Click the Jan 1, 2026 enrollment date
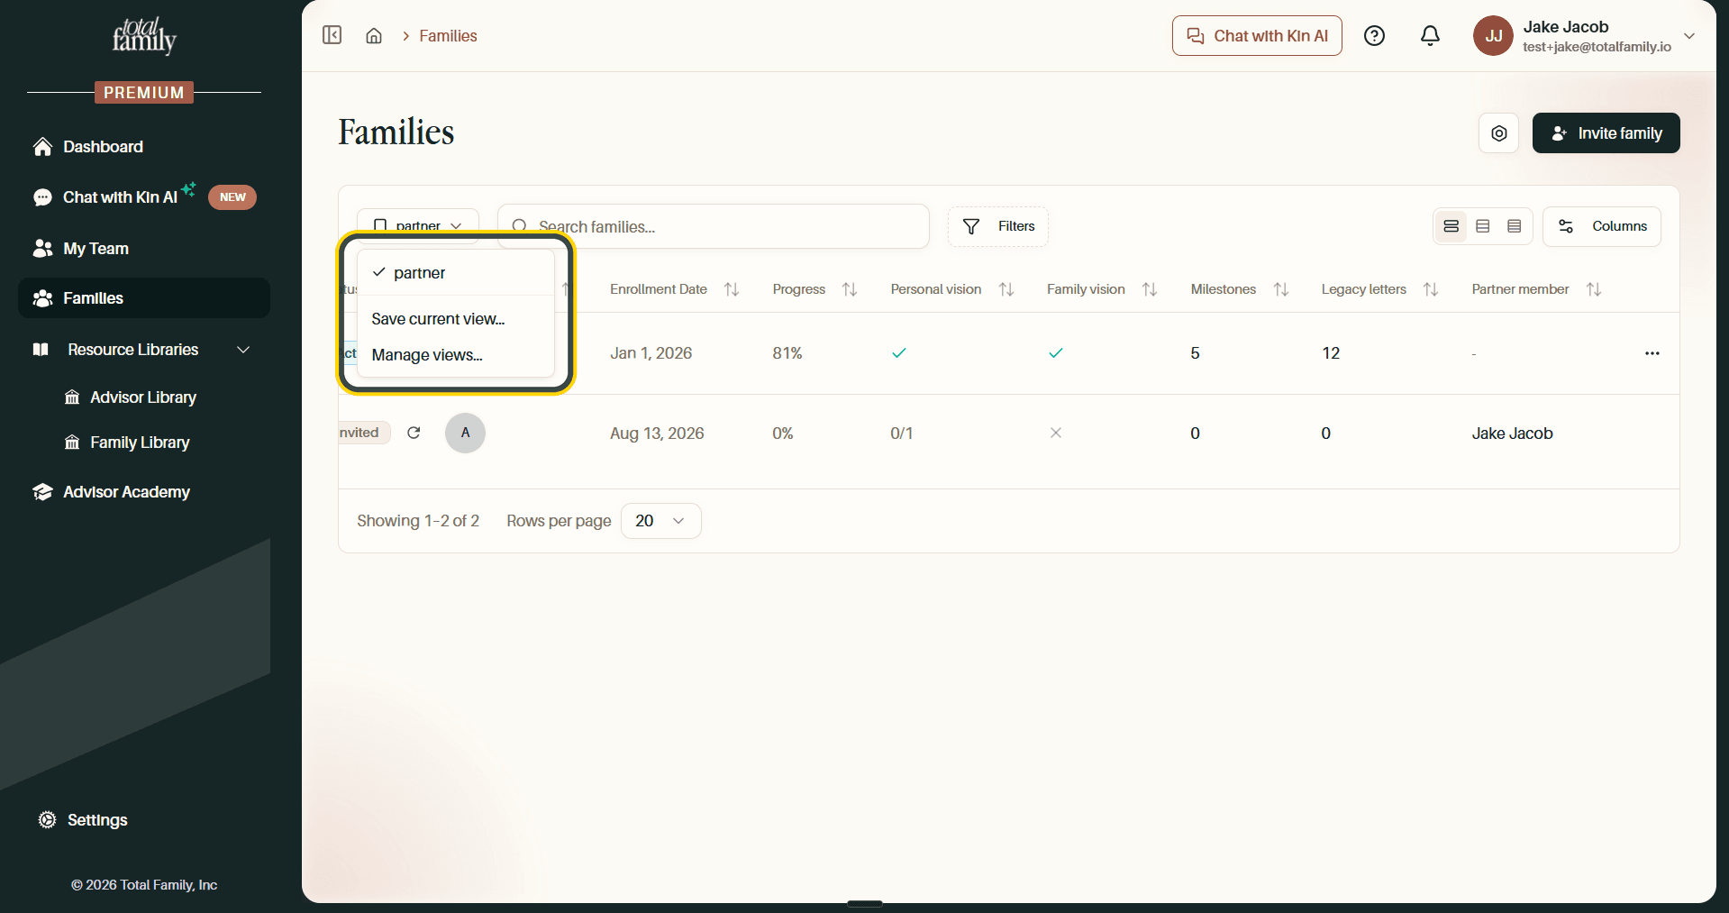This screenshot has height=913, width=1729. click(x=651, y=353)
